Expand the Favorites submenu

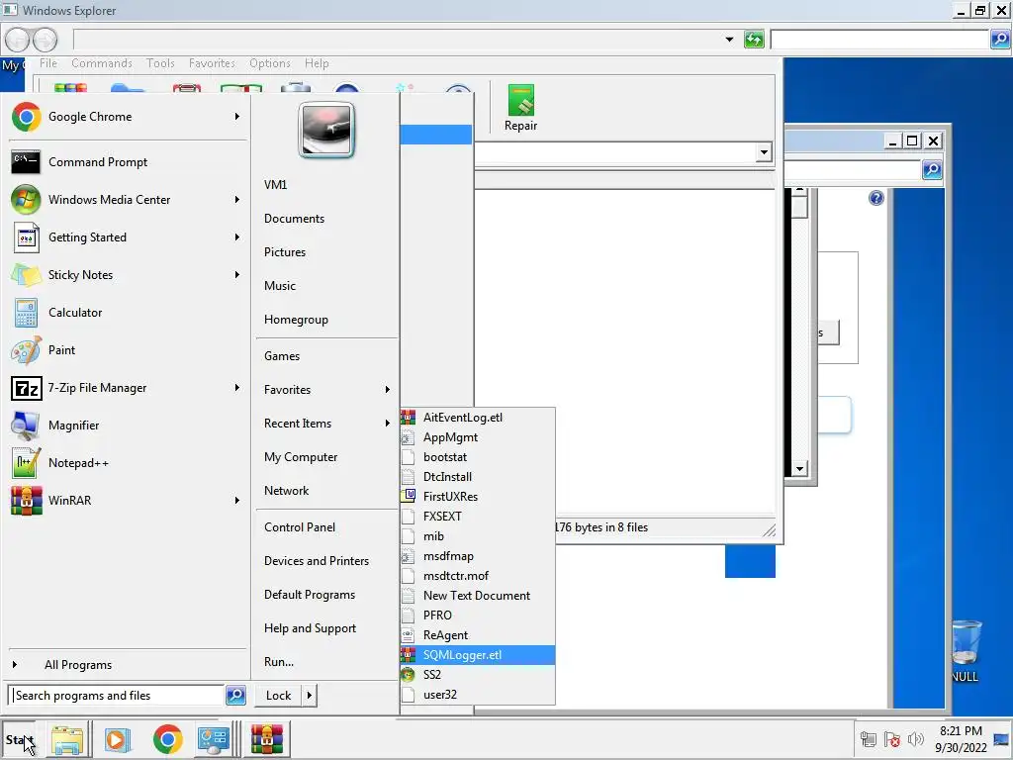(x=326, y=390)
